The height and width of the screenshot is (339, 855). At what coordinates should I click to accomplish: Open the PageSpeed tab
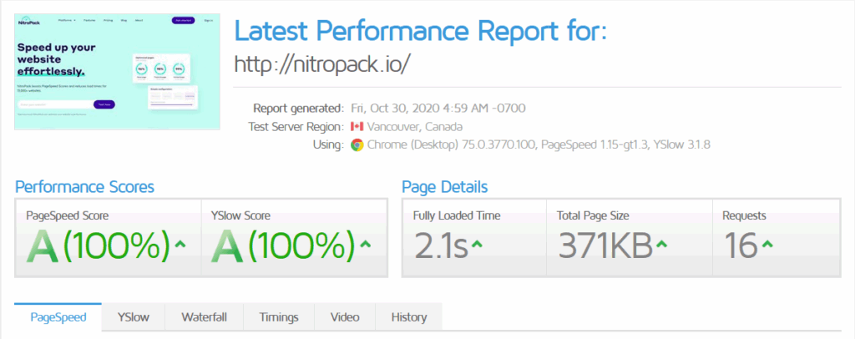pos(58,317)
